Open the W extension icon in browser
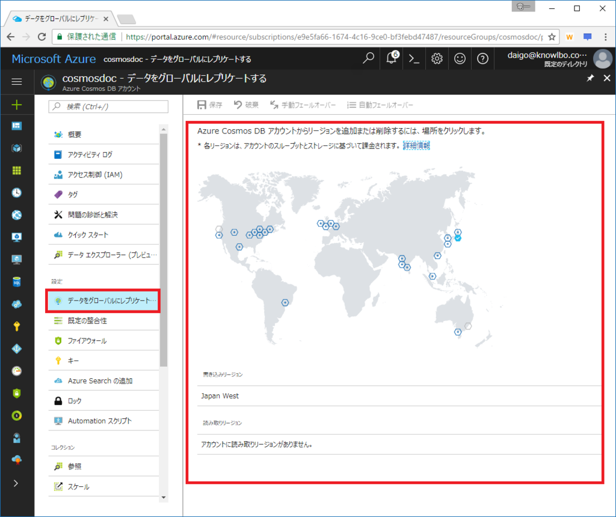 tap(569, 37)
